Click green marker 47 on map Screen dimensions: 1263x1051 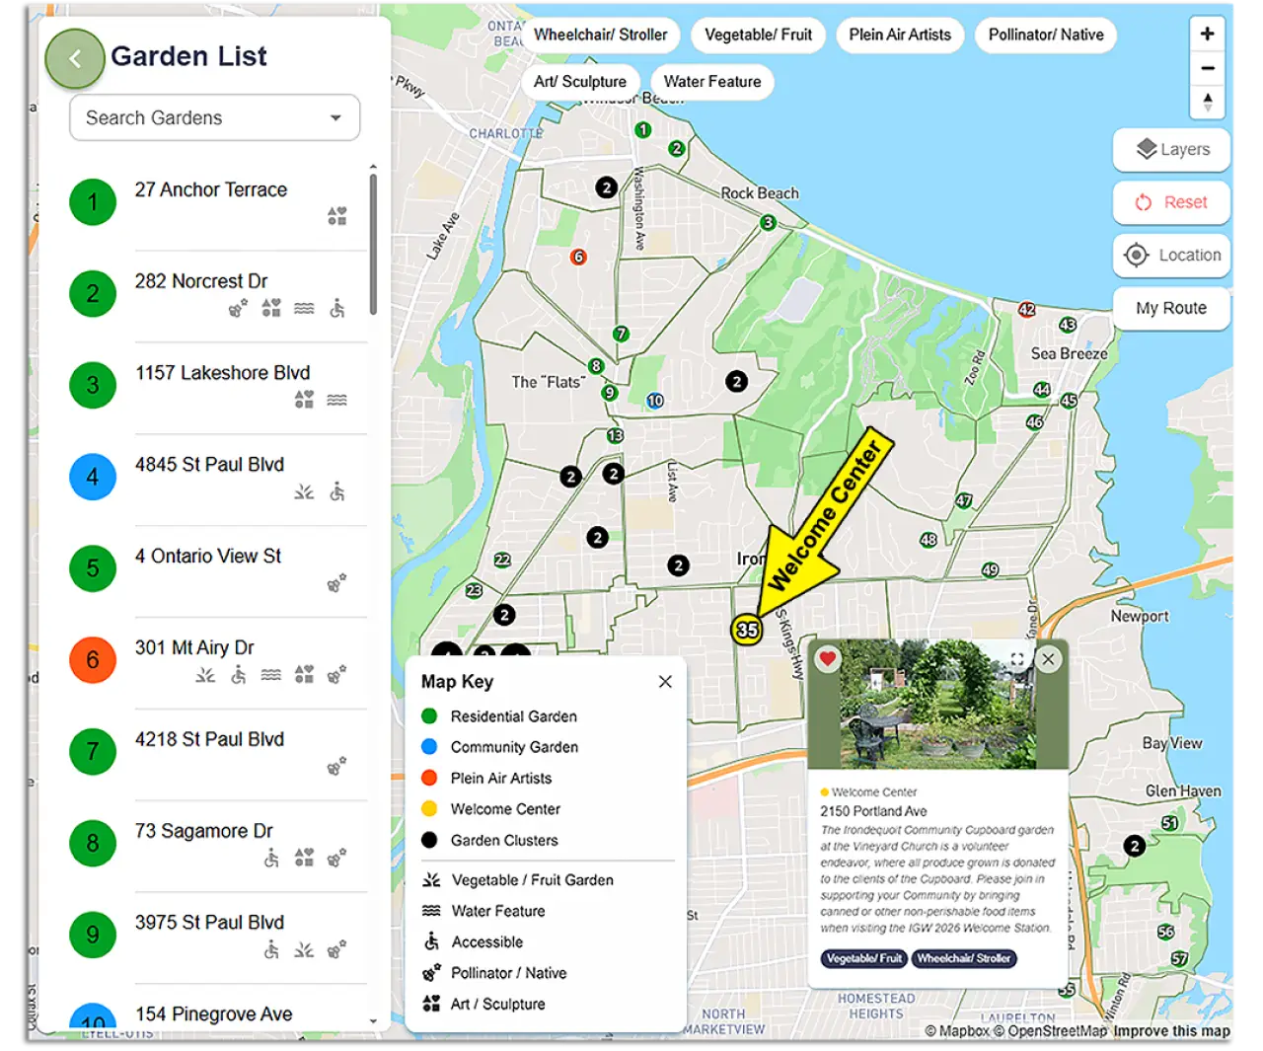tap(964, 500)
